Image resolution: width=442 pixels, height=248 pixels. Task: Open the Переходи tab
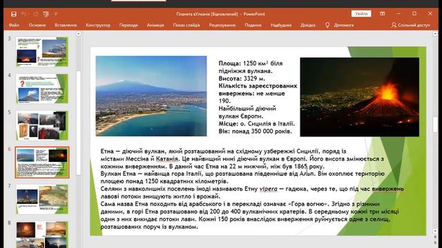click(x=128, y=25)
